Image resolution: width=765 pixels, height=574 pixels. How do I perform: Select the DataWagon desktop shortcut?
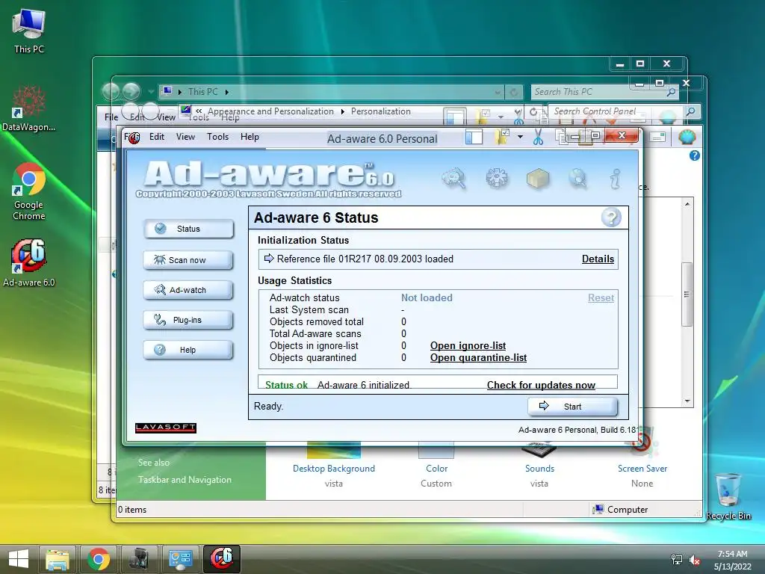[29, 108]
